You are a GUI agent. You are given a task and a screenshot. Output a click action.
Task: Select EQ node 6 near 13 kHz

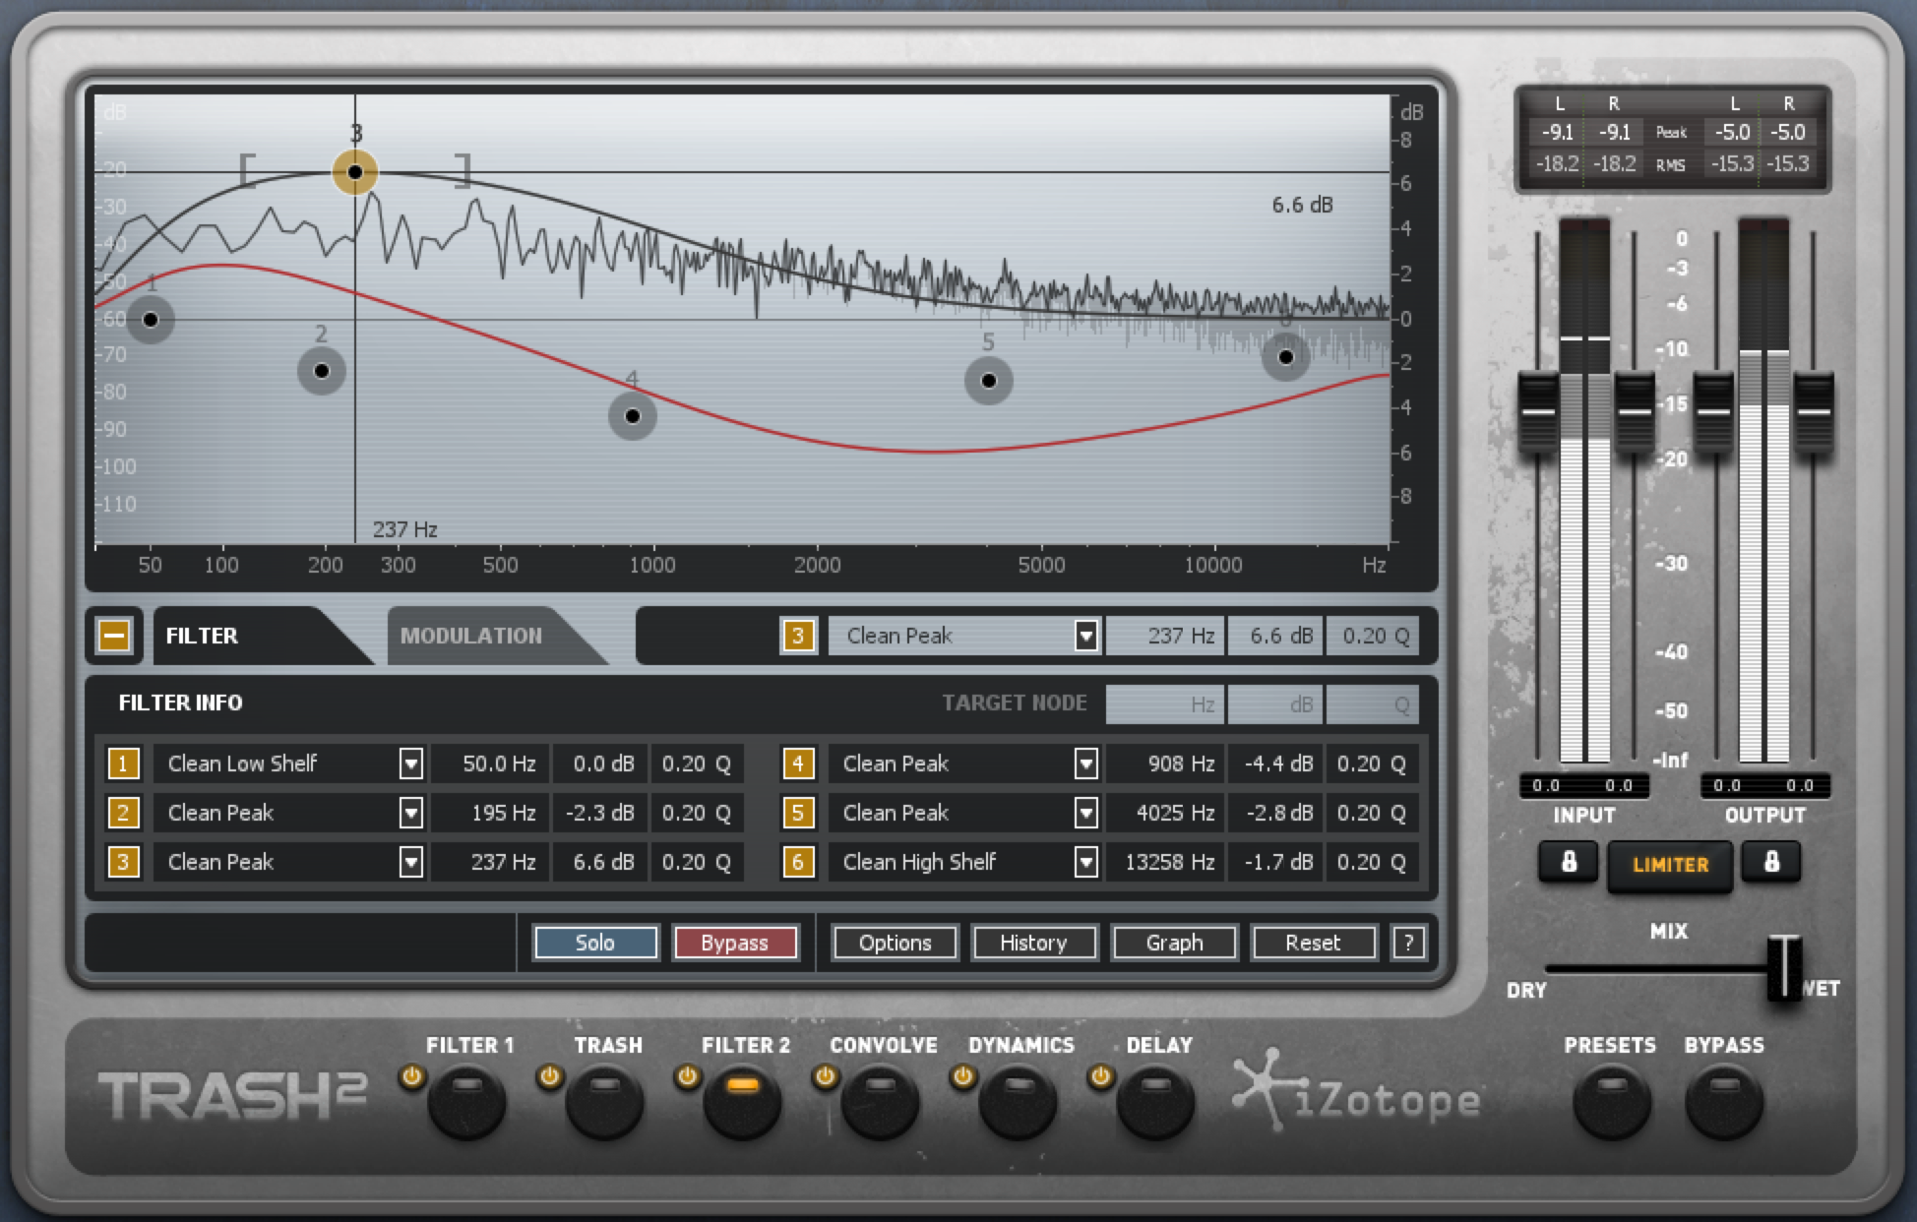(1286, 357)
